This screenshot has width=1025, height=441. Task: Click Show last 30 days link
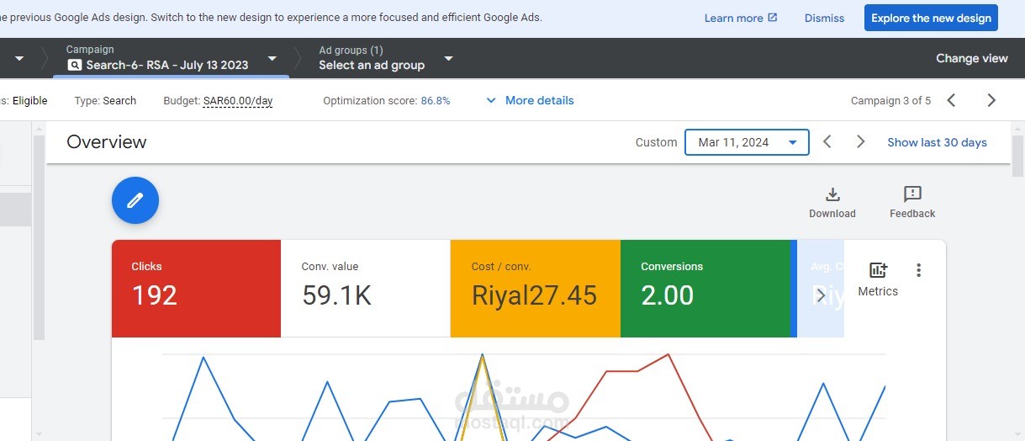click(937, 142)
